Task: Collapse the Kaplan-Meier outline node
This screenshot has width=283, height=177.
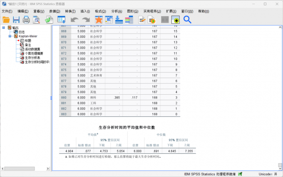Action: pyautogui.click(x=10, y=36)
